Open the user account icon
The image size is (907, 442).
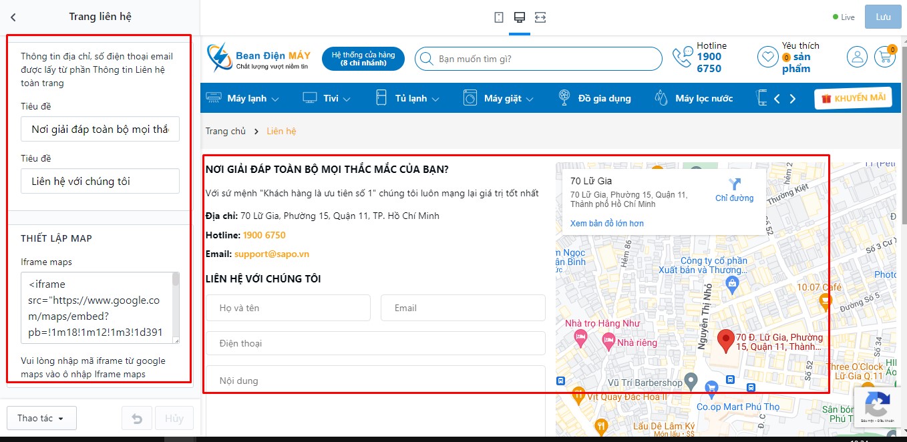coord(857,57)
